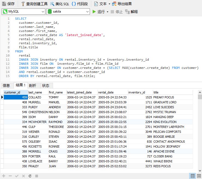The image size is (202, 179).
Task: Open Code Snippets (代码段)
Action: pos(80,4)
